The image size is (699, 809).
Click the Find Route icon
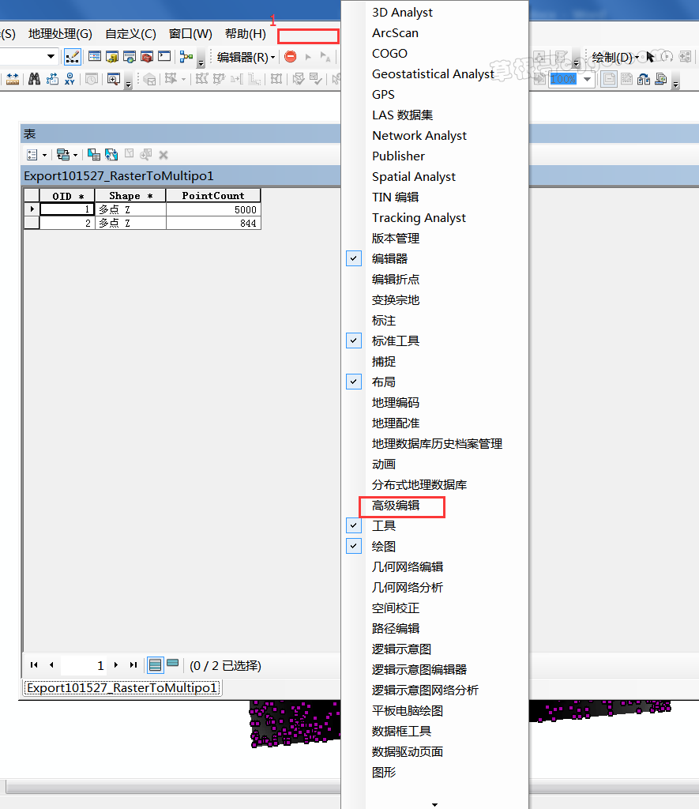pos(52,79)
